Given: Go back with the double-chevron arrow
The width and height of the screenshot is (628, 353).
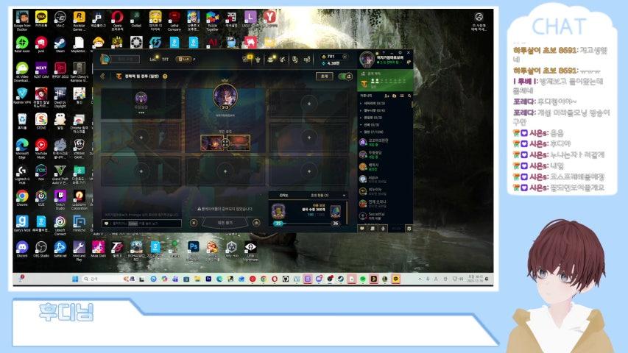Looking at the screenshot, I should 102,76.
